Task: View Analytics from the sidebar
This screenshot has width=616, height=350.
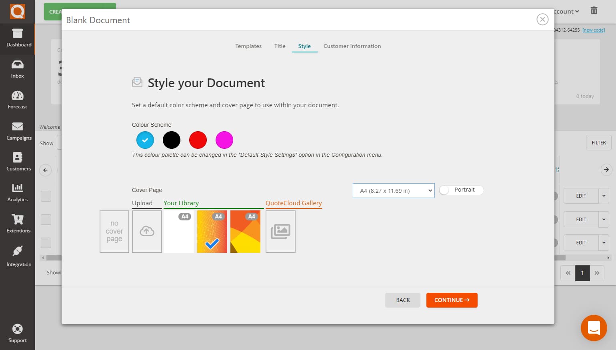Action: (17, 193)
